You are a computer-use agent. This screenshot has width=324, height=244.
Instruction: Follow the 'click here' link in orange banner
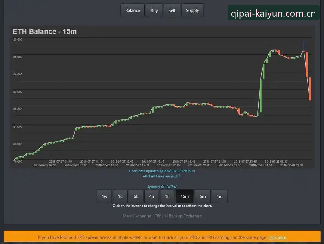277,237
